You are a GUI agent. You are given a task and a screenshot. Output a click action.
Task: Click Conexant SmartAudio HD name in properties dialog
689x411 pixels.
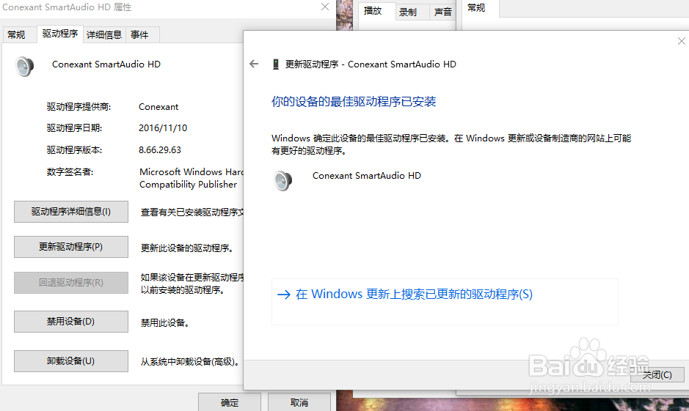point(106,64)
